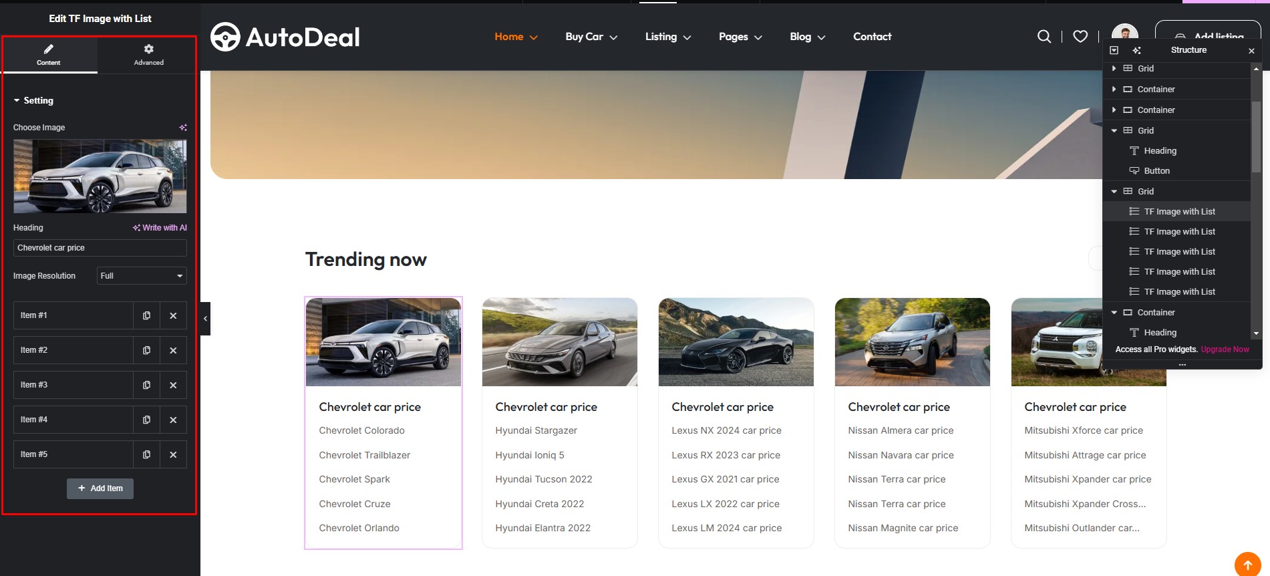
Task: Click the user avatar picture
Action: [1125, 31]
